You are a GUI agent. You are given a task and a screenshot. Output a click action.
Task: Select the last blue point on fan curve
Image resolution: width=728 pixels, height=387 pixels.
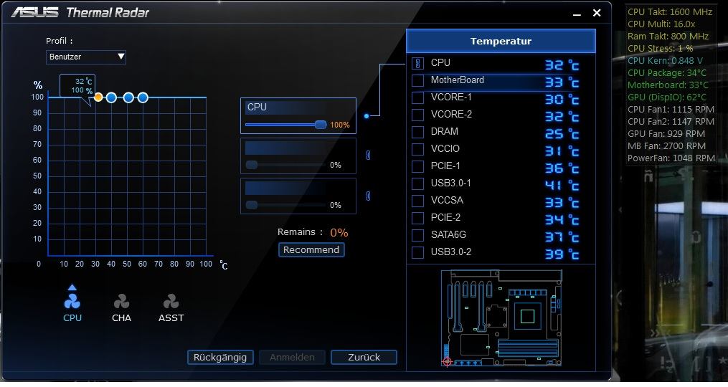tap(143, 97)
